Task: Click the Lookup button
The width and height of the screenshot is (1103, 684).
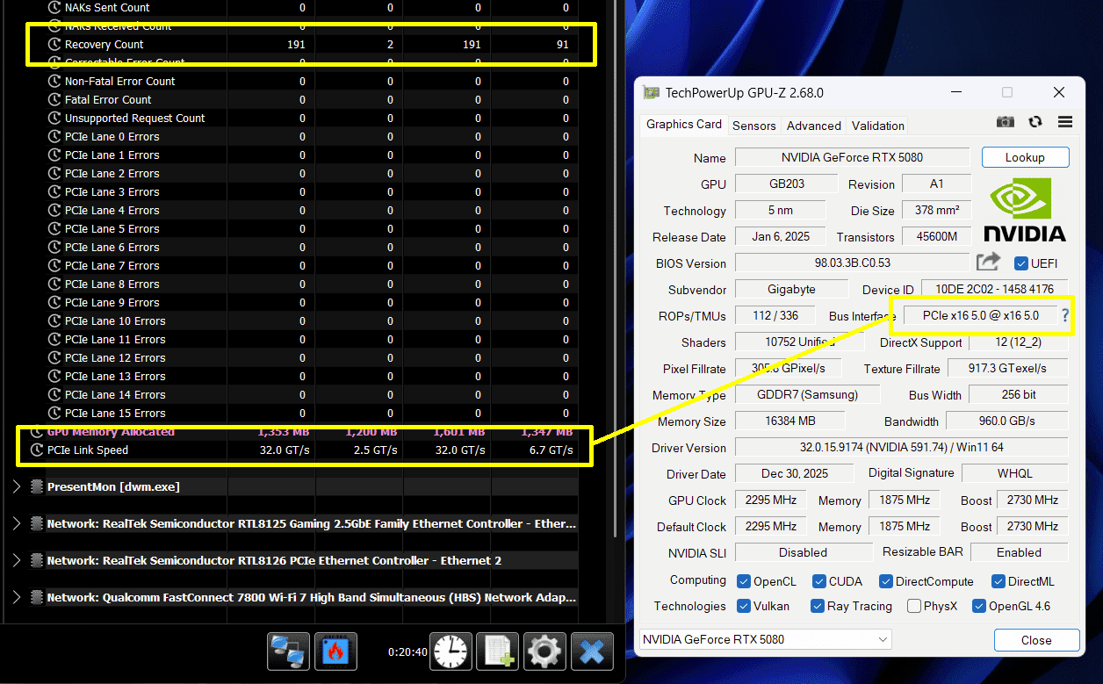Action: [1025, 157]
